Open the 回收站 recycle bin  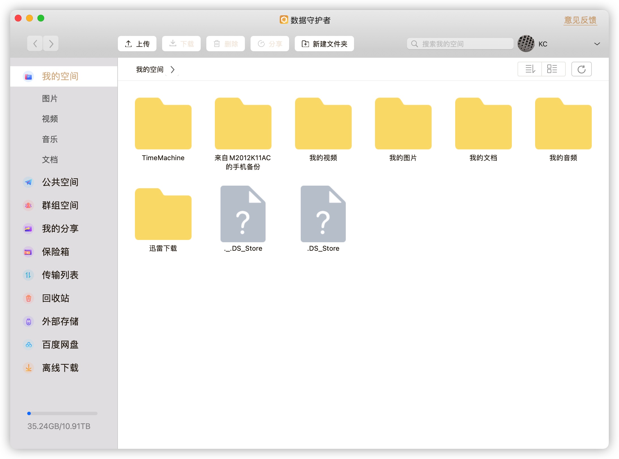click(x=55, y=298)
